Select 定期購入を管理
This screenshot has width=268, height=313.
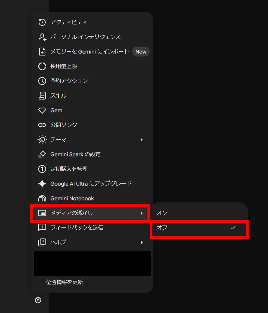pos(92,169)
